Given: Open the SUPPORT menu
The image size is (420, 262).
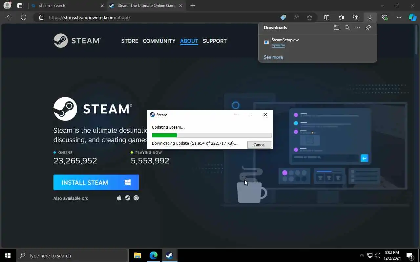Looking at the screenshot, I should pyautogui.click(x=215, y=41).
